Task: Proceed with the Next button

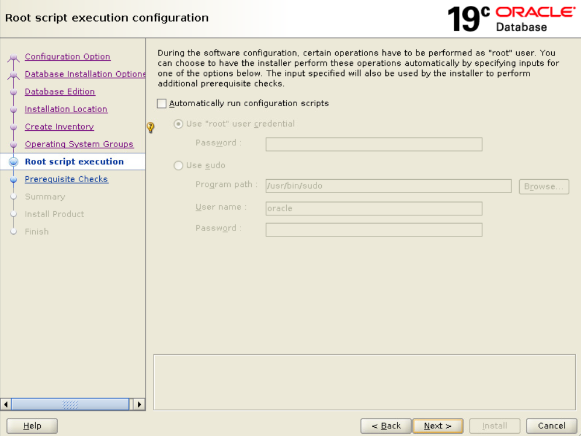Action: pyautogui.click(x=437, y=426)
